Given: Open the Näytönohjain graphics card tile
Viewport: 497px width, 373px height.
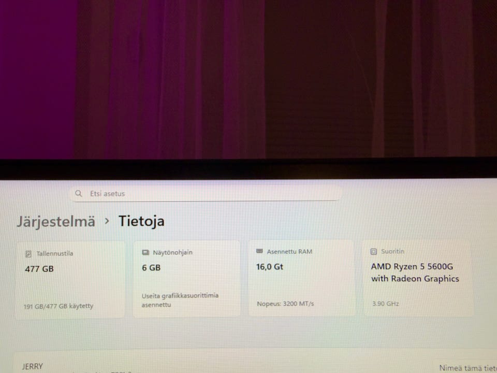Looking at the screenshot, I should (186, 279).
